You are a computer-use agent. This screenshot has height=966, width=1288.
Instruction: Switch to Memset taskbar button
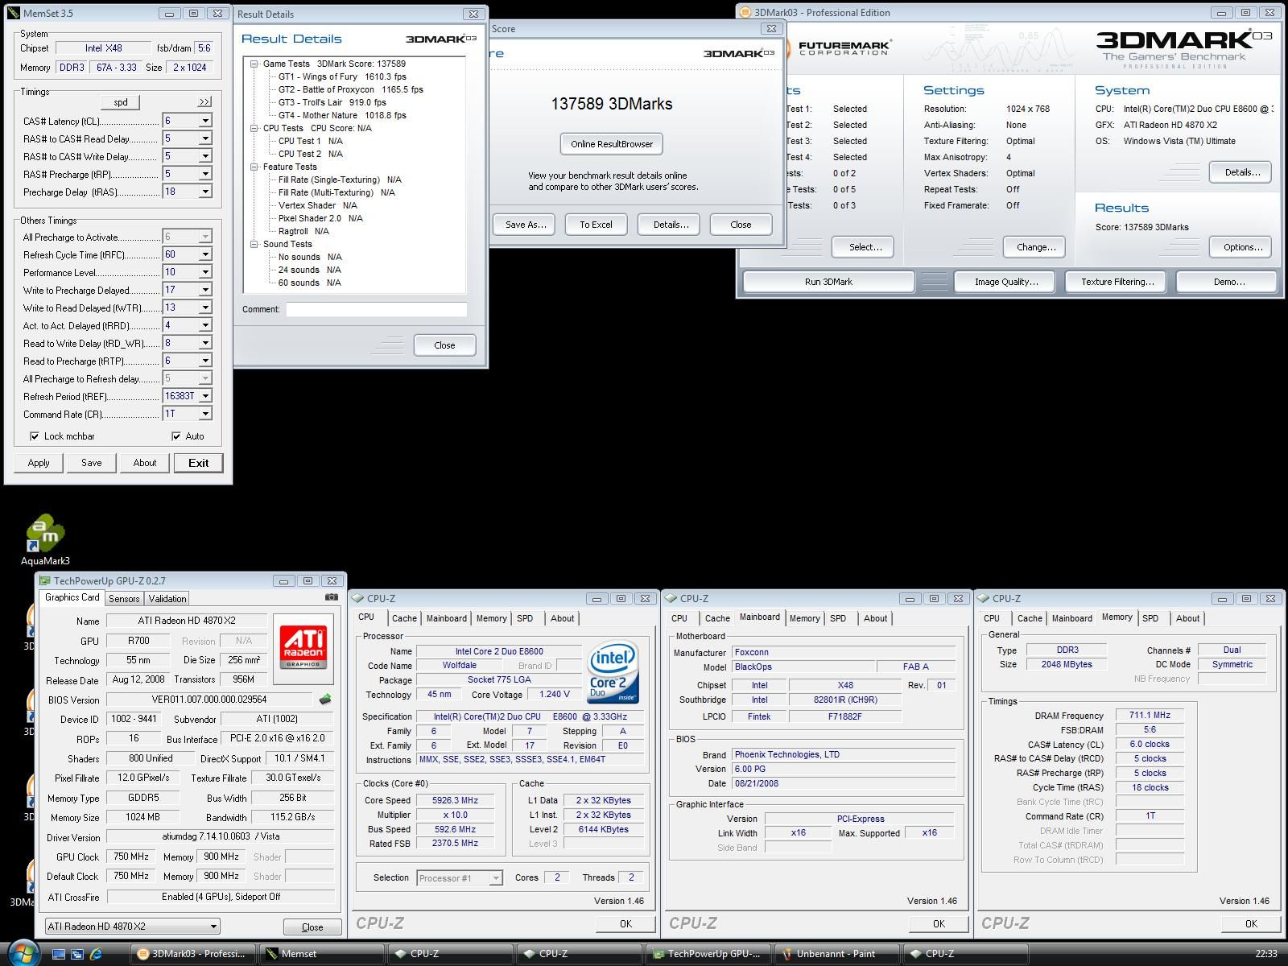tap(321, 954)
